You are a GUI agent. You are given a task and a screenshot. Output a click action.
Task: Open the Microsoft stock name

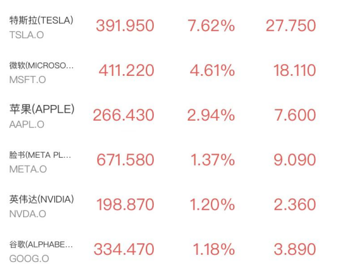pos(41,66)
